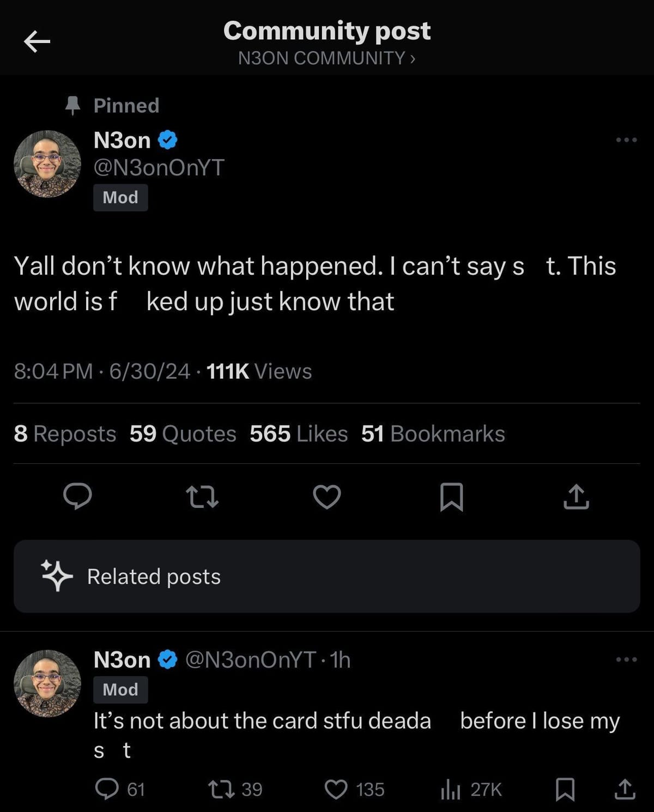The image size is (654, 812).
Task: Bookmark the reply comment
Action: [x=565, y=789]
